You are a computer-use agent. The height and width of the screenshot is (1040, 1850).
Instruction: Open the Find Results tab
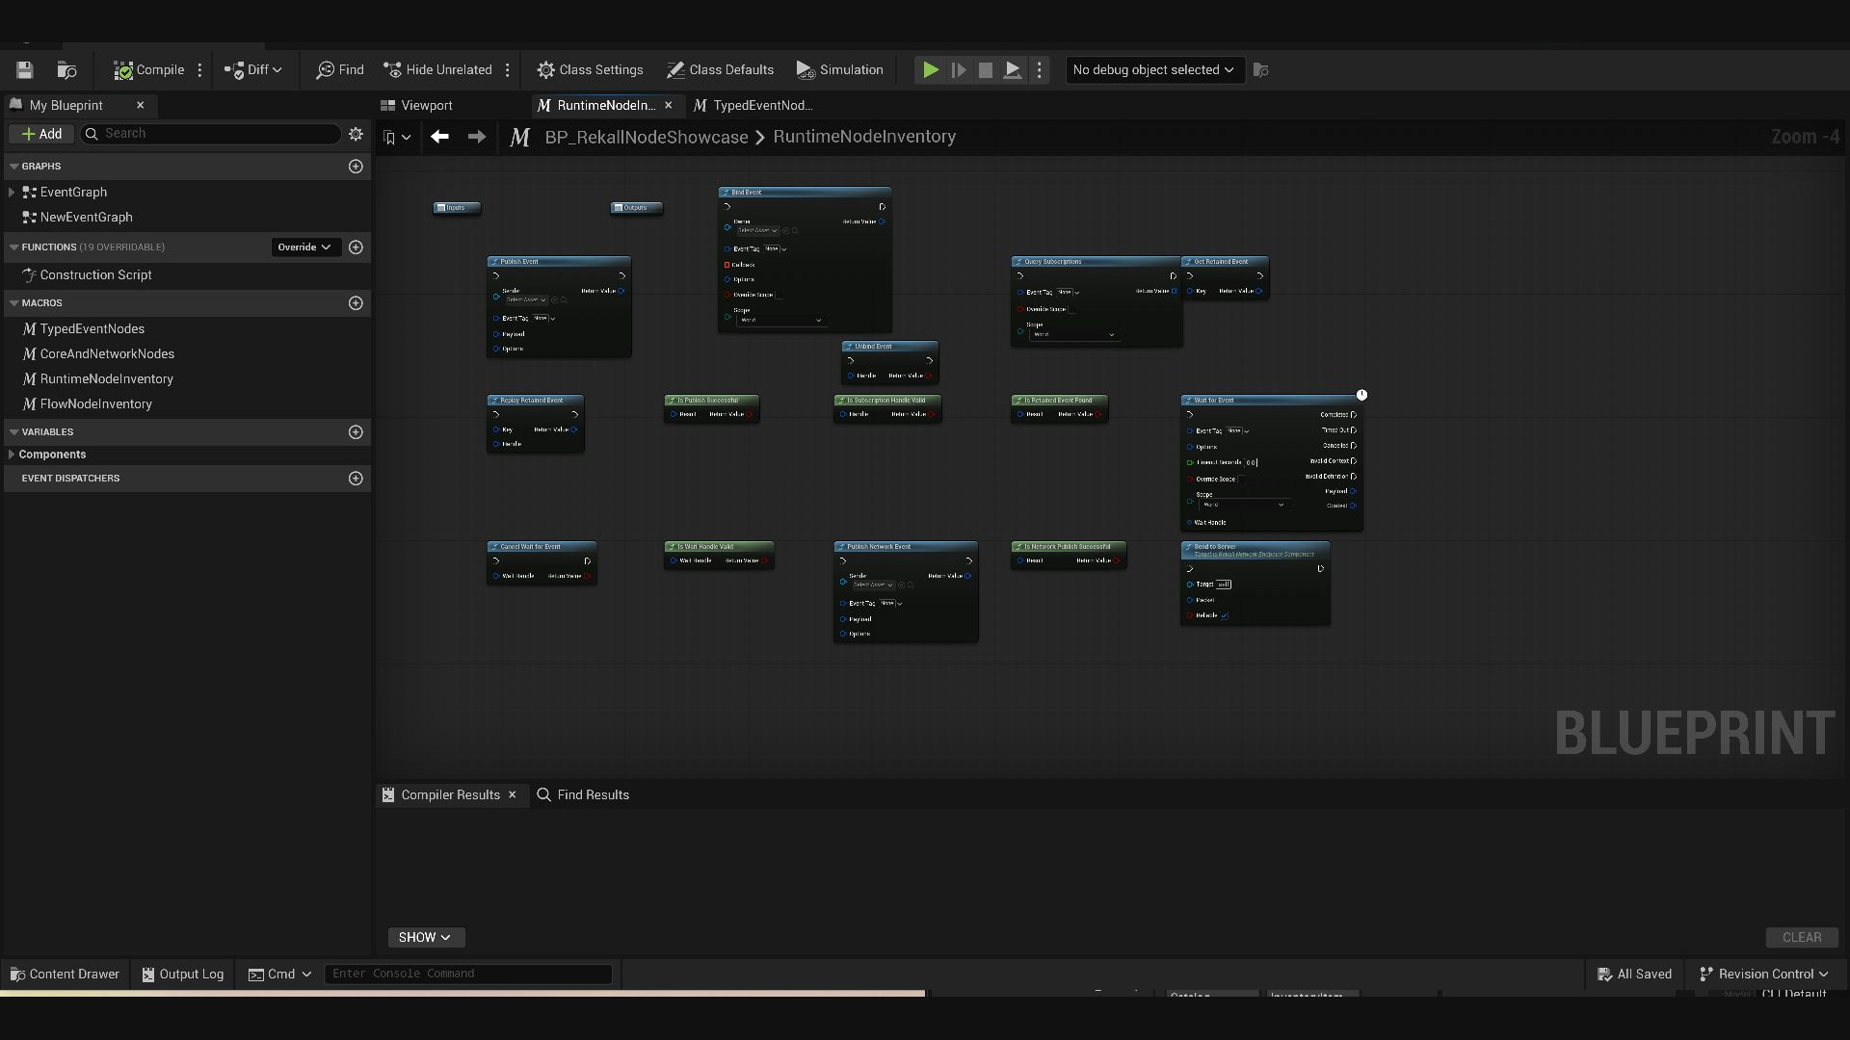coord(583,794)
